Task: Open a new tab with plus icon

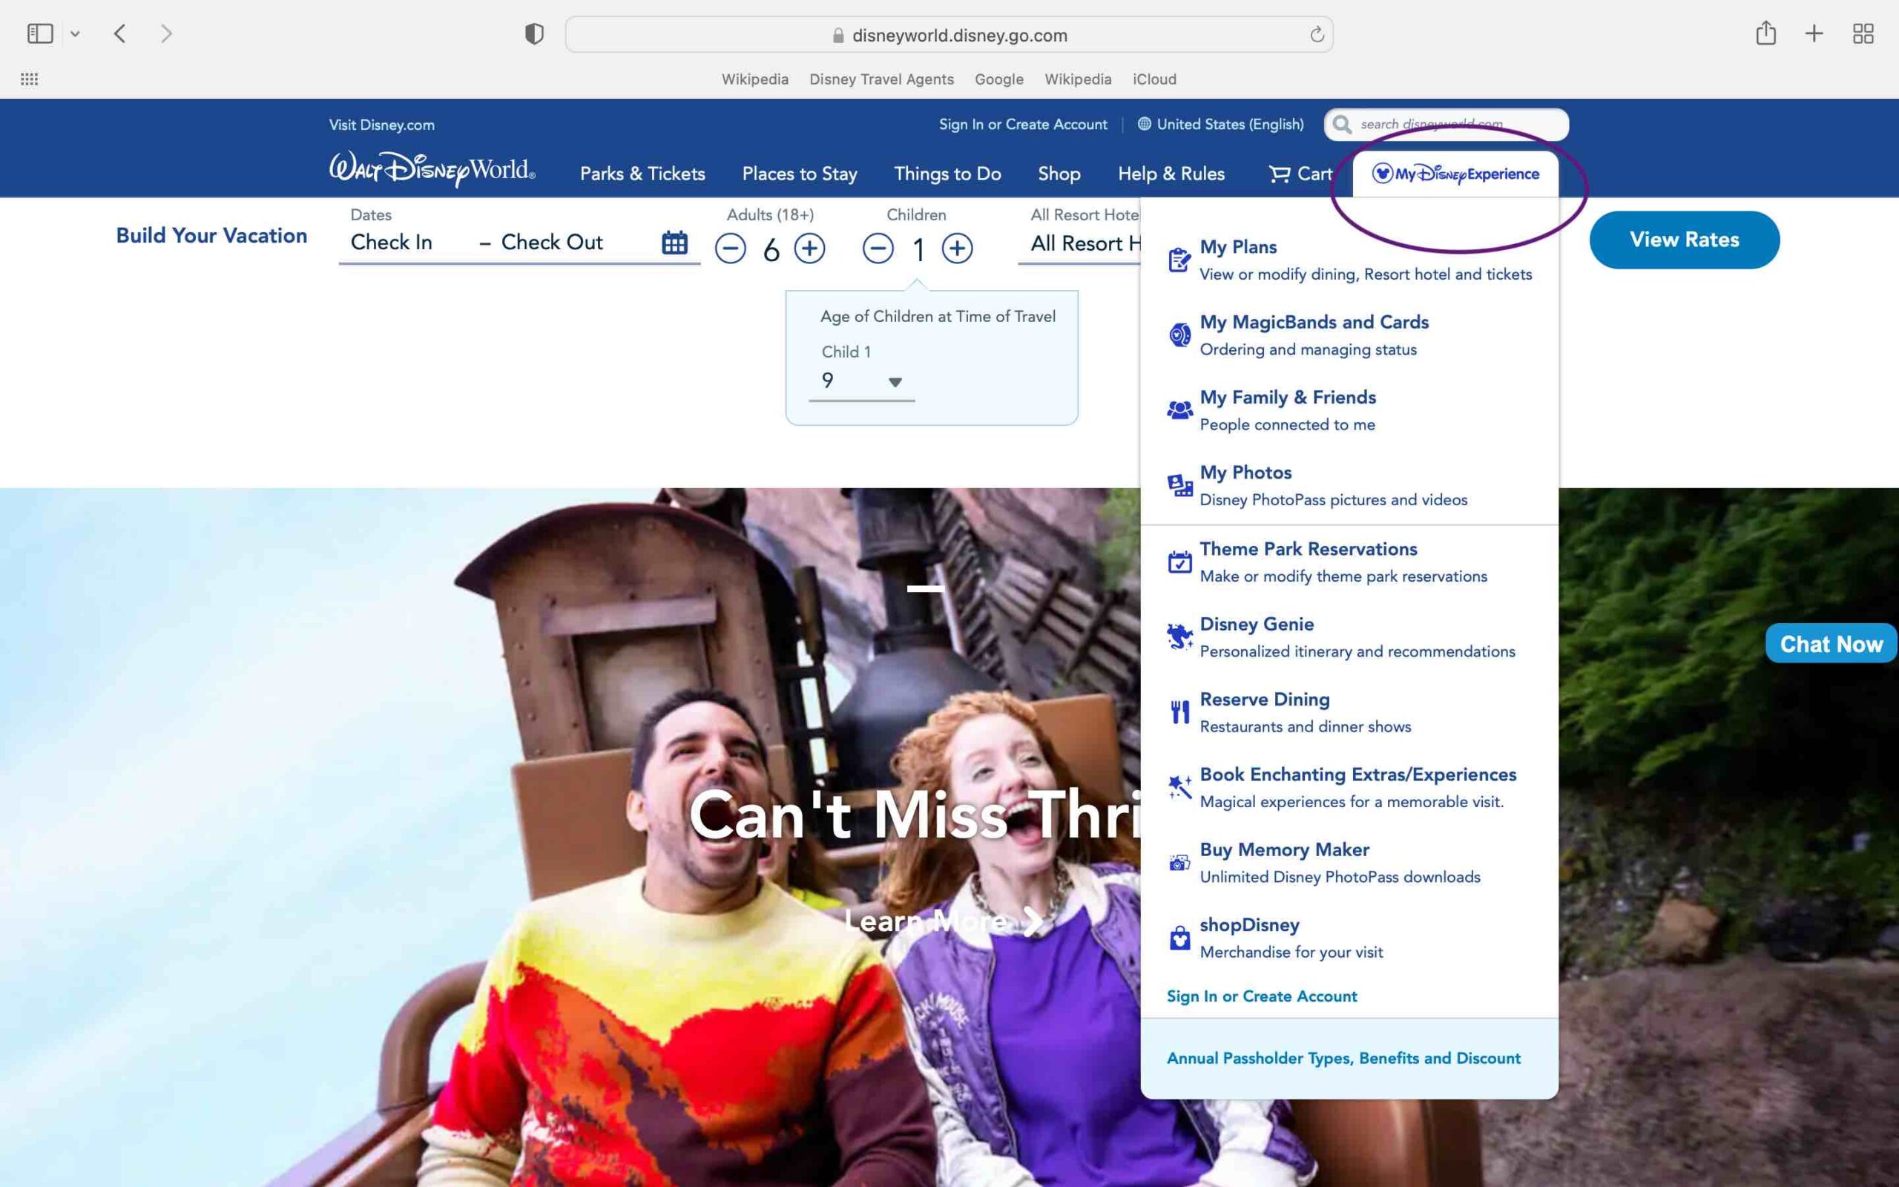Action: [1814, 34]
